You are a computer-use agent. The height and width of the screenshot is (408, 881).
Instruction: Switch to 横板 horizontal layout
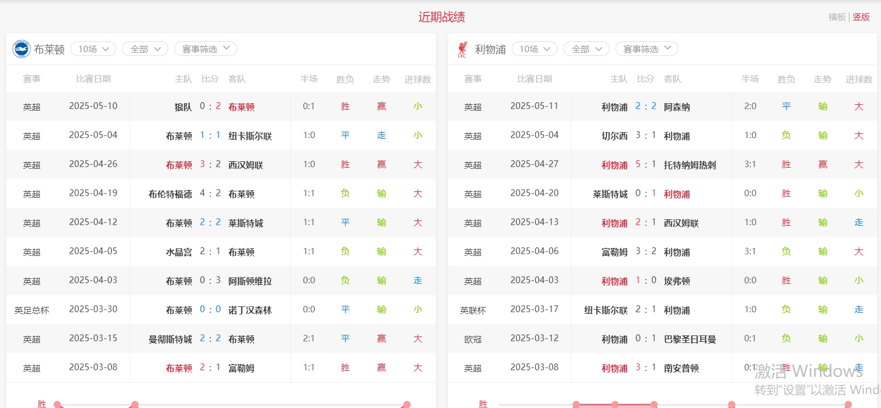click(x=837, y=17)
